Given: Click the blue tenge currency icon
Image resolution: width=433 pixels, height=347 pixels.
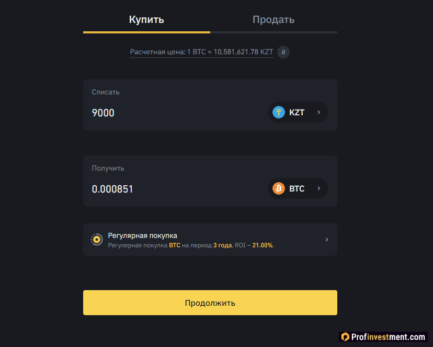Looking at the screenshot, I should coord(279,112).
